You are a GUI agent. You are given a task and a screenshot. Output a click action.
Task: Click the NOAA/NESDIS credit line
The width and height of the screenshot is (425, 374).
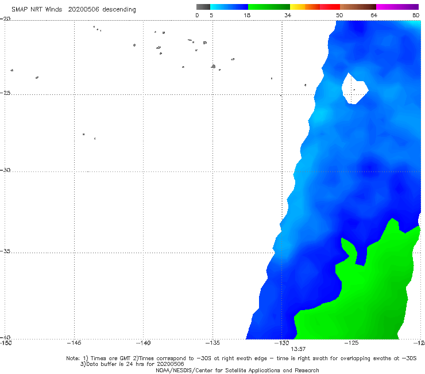[x=237, y=370]
